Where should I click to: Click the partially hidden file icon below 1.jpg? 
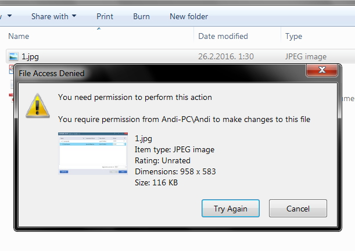pos(11,69)
